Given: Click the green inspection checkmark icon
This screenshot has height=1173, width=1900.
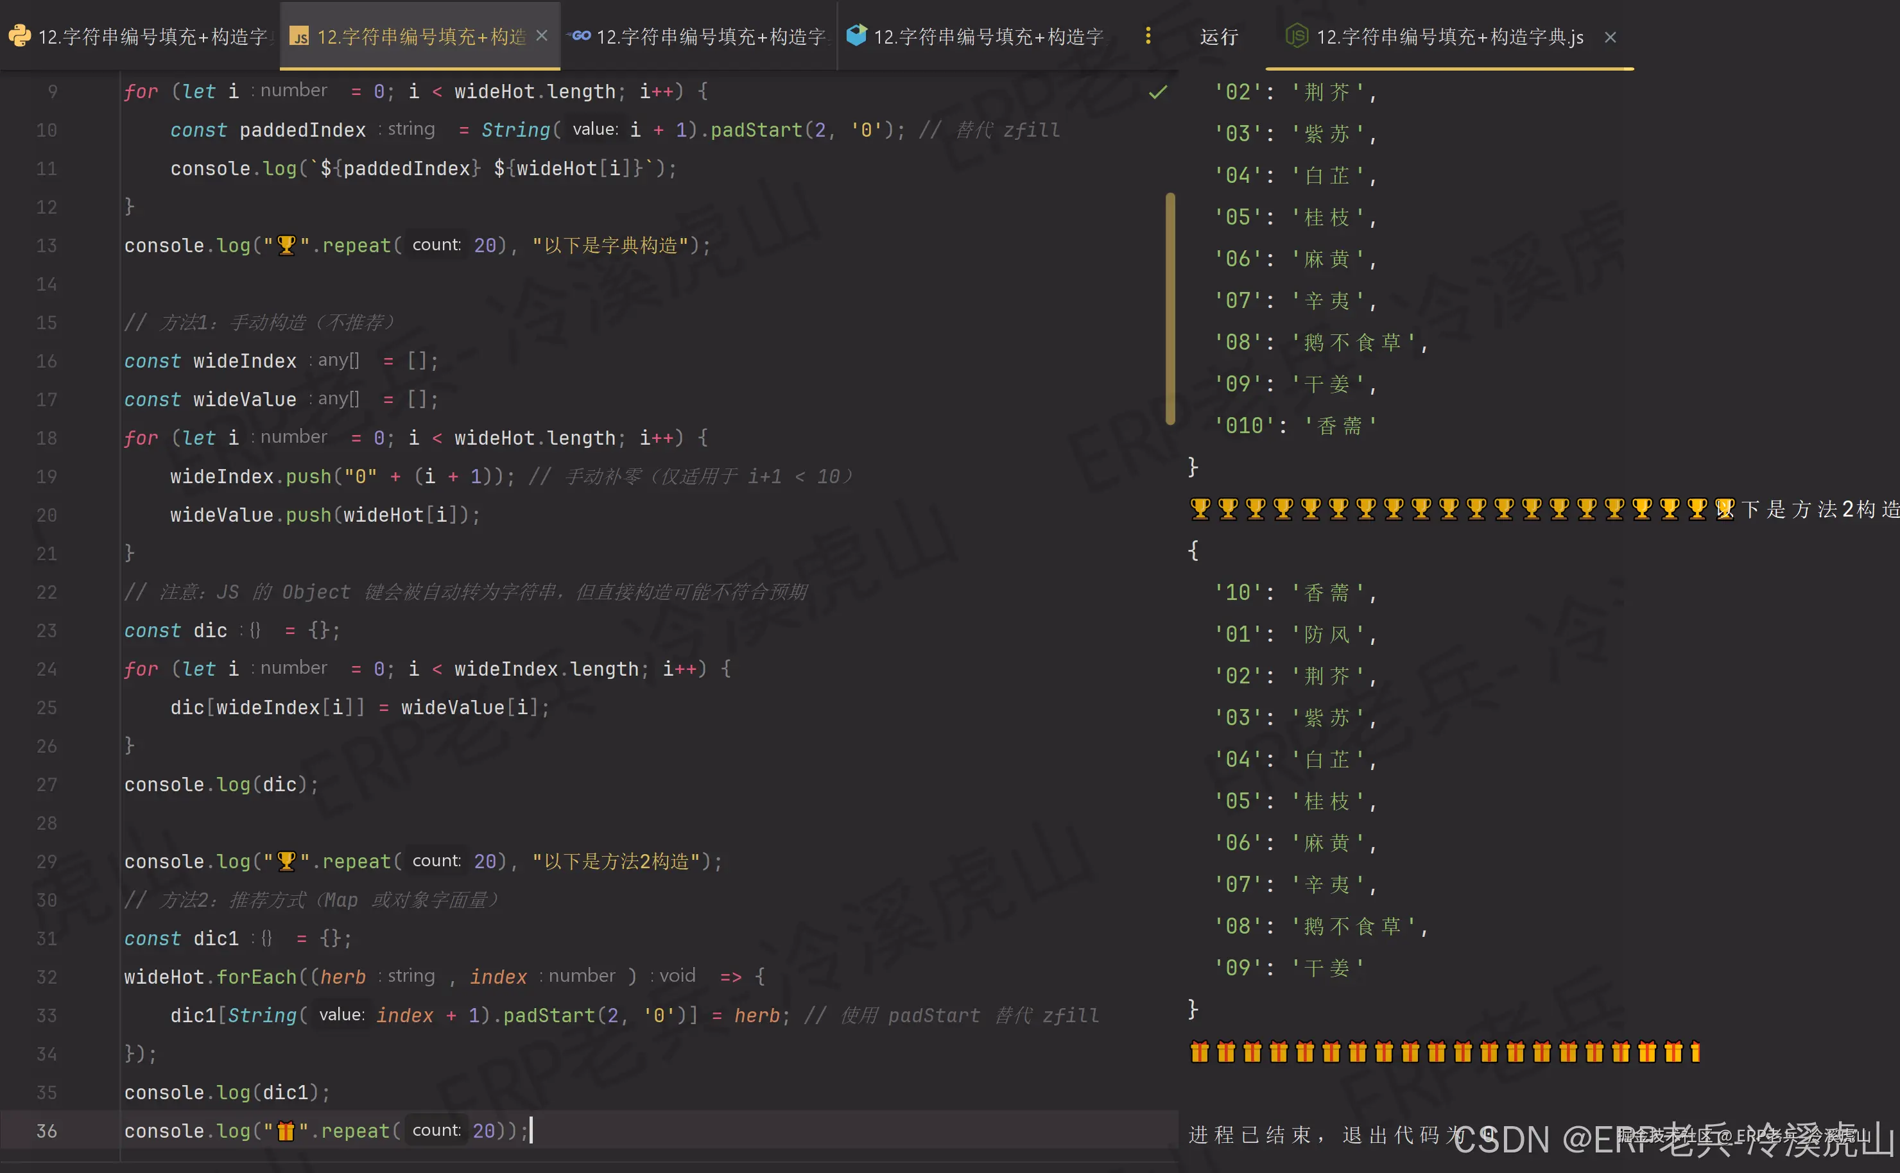Looking at the screenshot, I should 1157,92.
